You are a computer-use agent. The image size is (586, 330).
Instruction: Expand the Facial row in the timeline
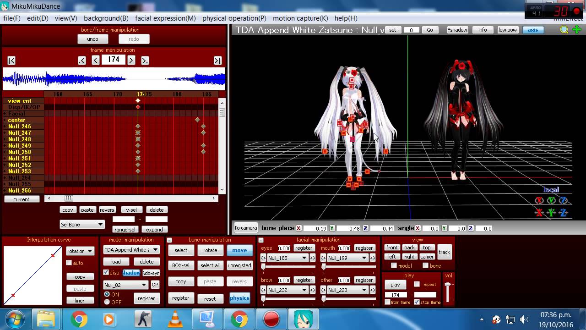[5, 114]
